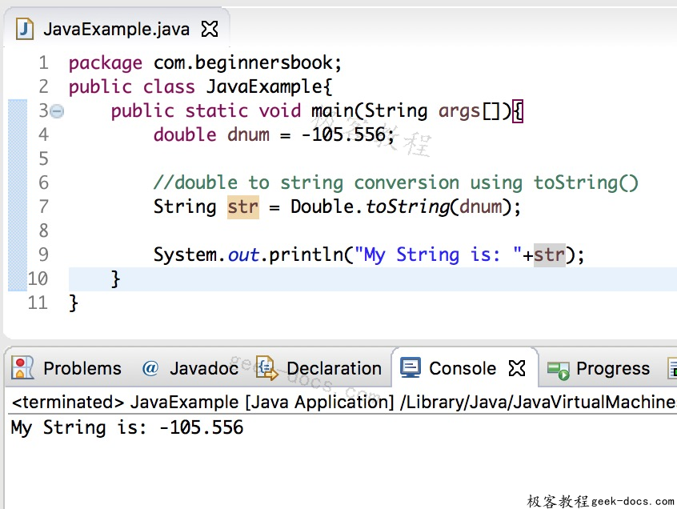The width and height of the screenshot is (677, 509).
Task: Close the JavaExample.java editor tab
Action: 208,27
